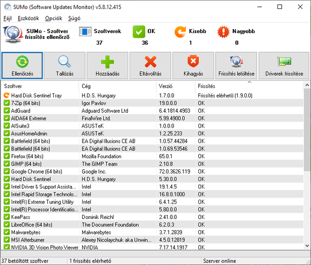
Task: Click version '72.0.3626.119' cell
Action: (x=174, y=172)
